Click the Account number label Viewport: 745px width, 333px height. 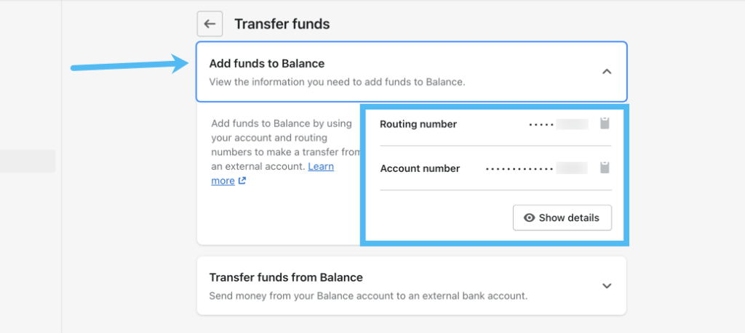(420, 168)
